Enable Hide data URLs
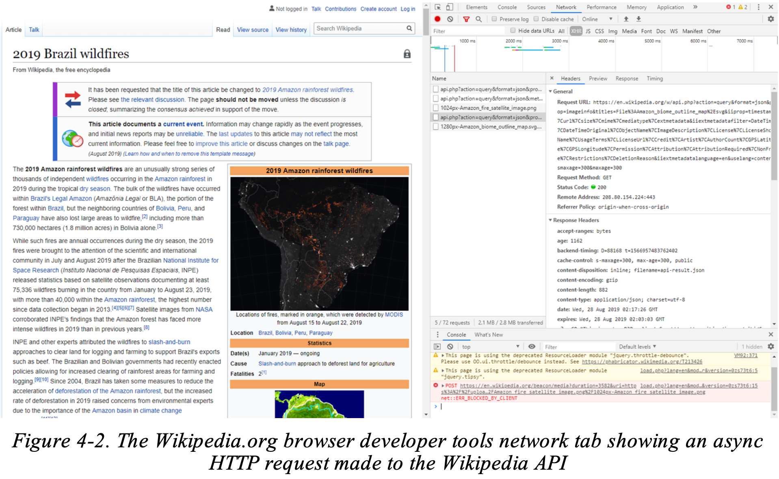The image size is (779, 479). 513,31
